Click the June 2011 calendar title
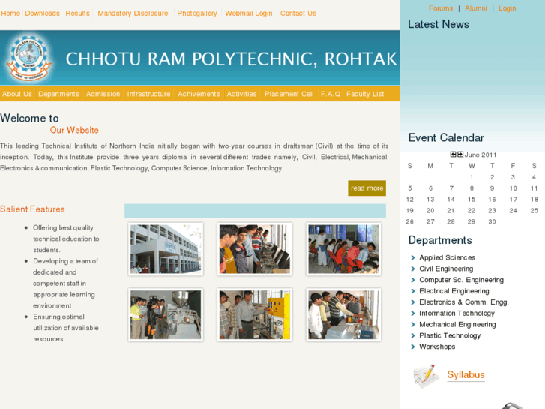The image size is (545, 409). [481, 155]
